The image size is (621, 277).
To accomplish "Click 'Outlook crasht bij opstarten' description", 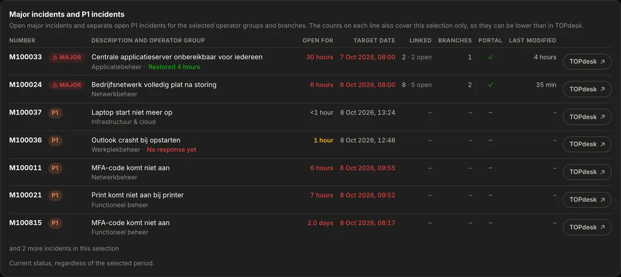I will click(136, 140).
